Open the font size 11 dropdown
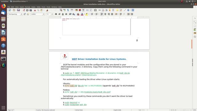197x111 pixels. coord(52,14)
